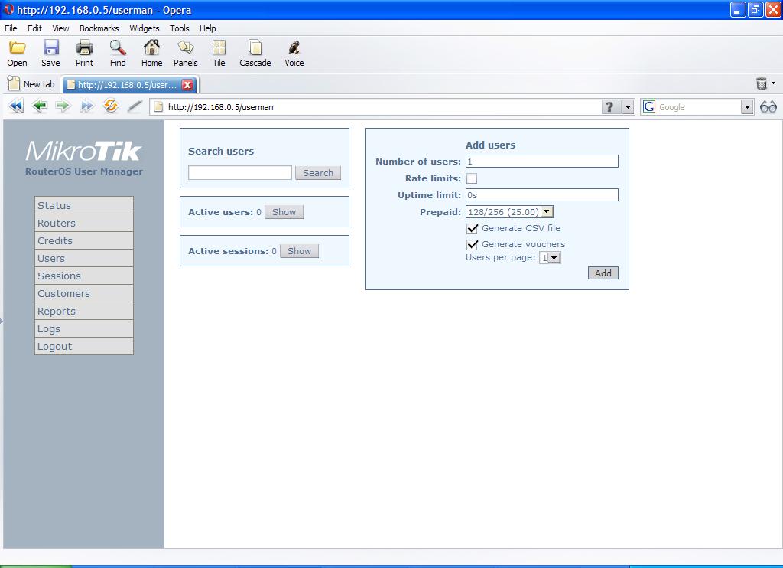783x568 pixels.
Task: Expand the address bar history dropdown
Action: tap(628, 107)
